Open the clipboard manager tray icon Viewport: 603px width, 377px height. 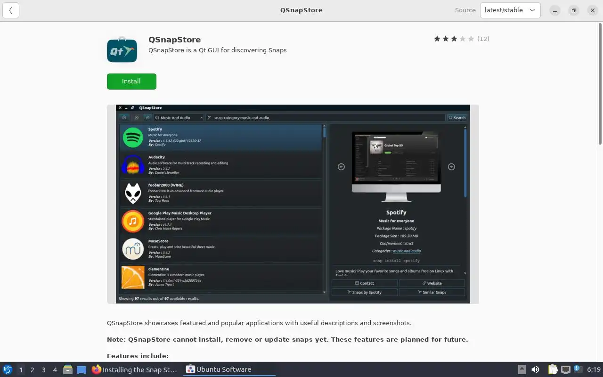[553, 369]
